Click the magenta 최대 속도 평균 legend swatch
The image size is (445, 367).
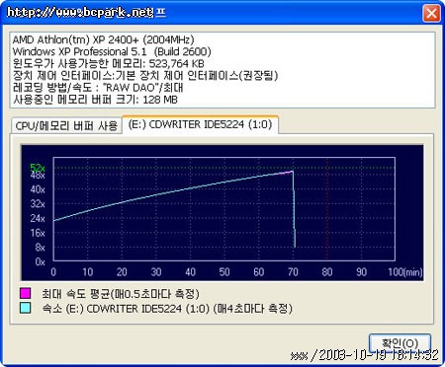[26, 293]
